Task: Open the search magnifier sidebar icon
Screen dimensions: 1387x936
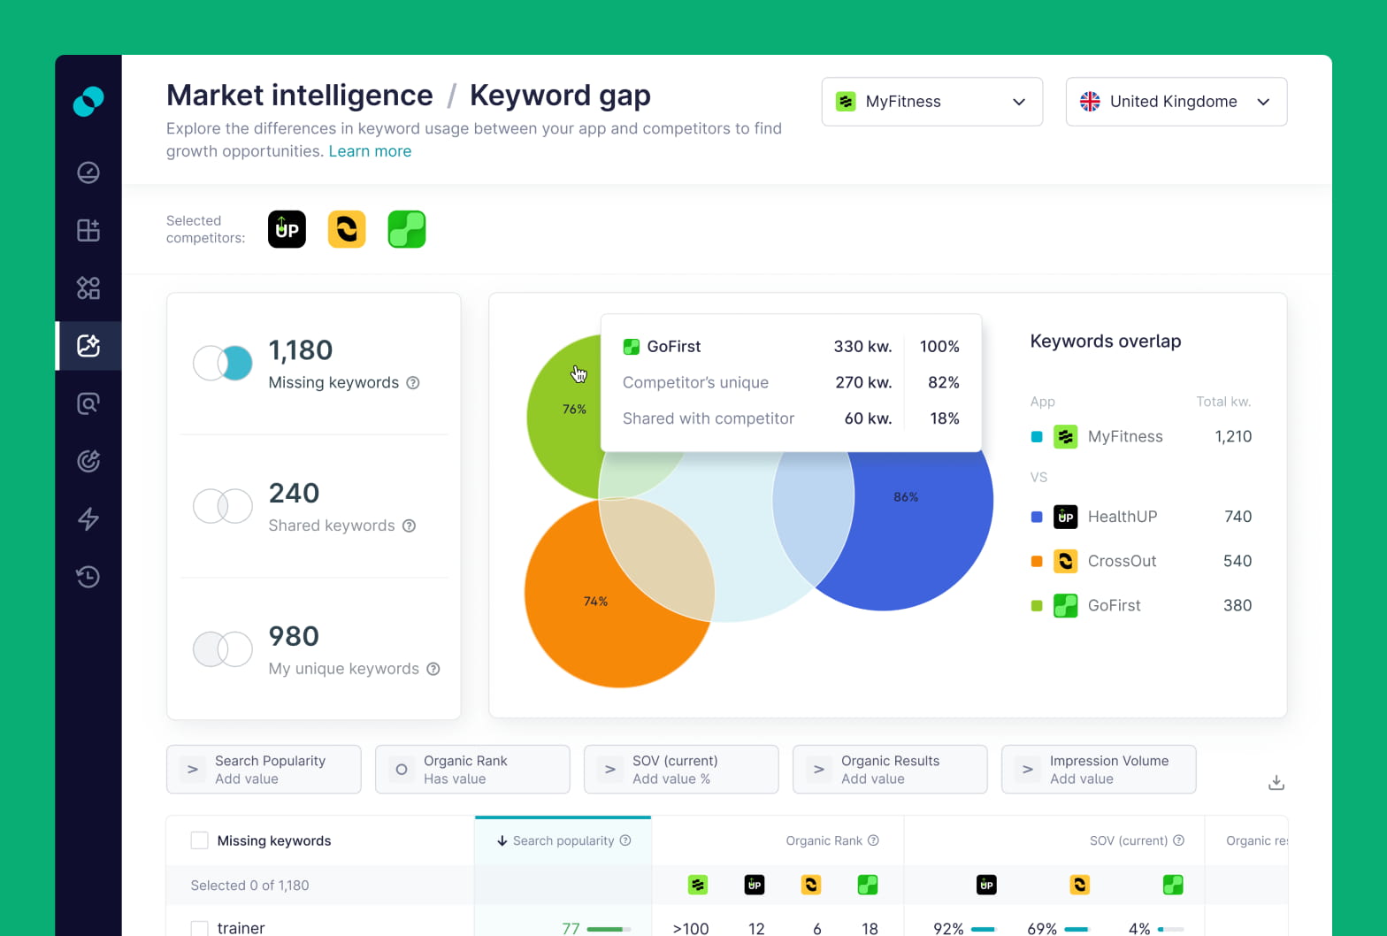Action: 88,403
